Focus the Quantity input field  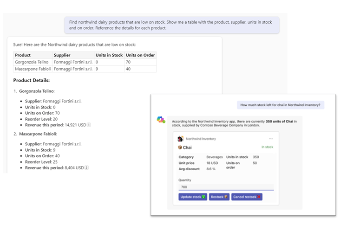click(226, 187)
